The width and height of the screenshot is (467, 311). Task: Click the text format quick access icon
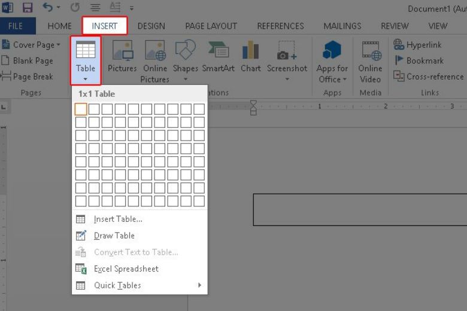tap(115, 7)
